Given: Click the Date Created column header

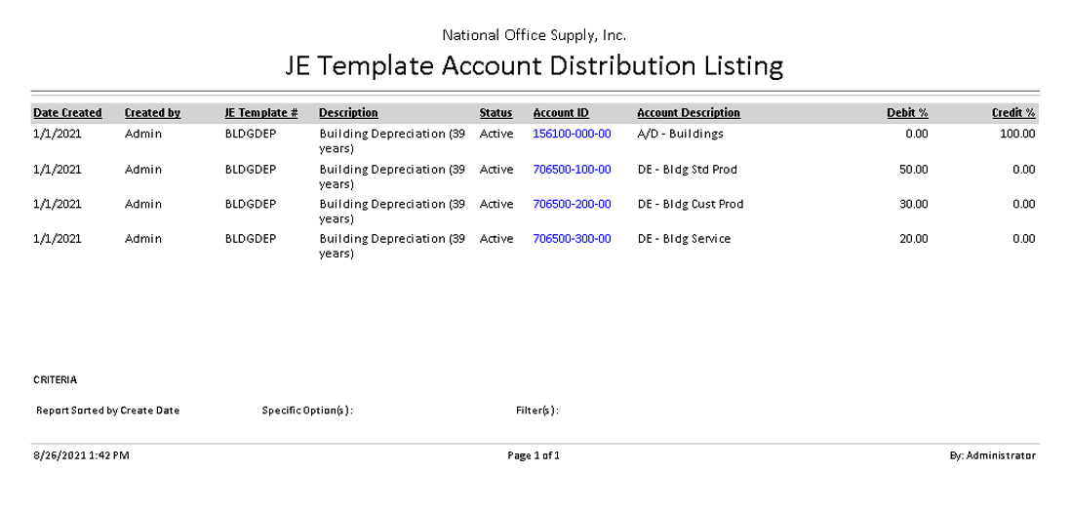Looking at the screenshot, I should (x=67, y=113).
